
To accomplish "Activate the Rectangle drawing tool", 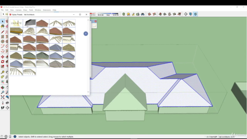I will pyautogui.click(x=3, y=37).
